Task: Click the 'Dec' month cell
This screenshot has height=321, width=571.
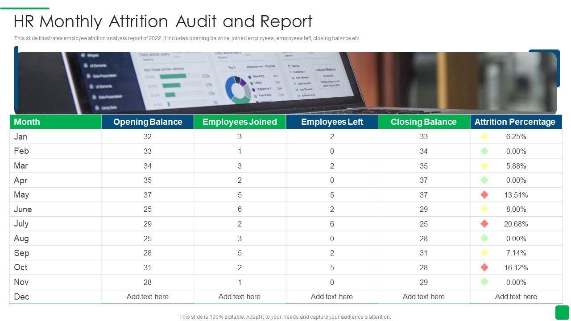Action: [x=56, y=296]
